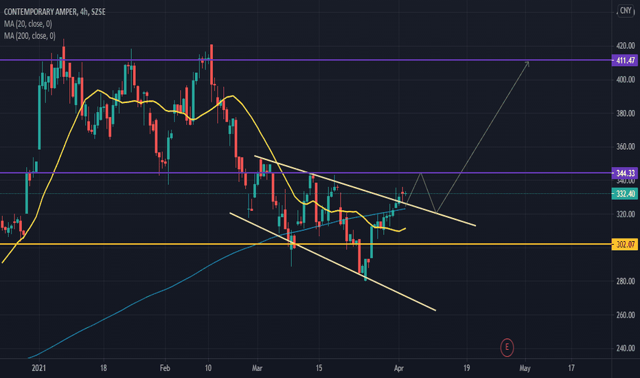The image size is (640, 378).
Task: Select the yellow 302.07 price label
Action: pyautogui.click(x=625, y=245)
